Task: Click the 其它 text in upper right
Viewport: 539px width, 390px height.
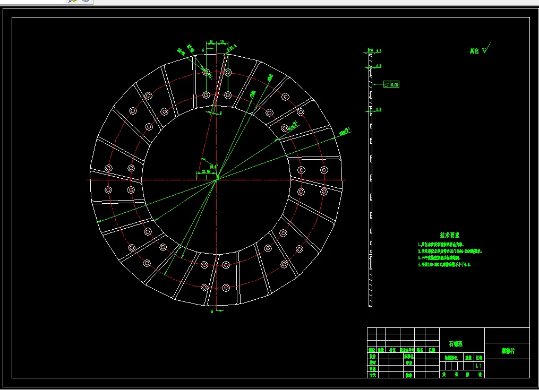Action: click(474, 51)
